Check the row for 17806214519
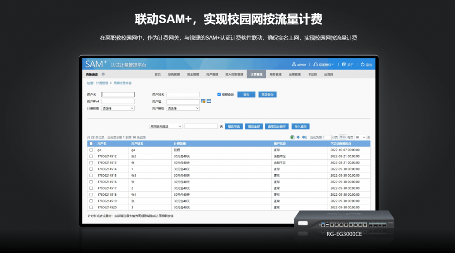This screenshot has height=253, width=455. click(x=91, y=201)
